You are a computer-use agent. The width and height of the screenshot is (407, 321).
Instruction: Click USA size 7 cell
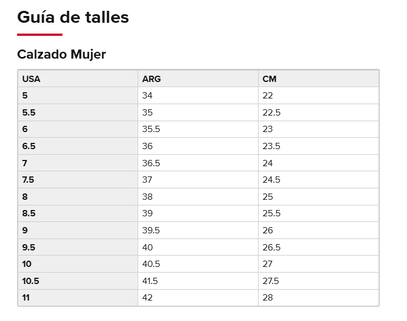coord(78,163)
